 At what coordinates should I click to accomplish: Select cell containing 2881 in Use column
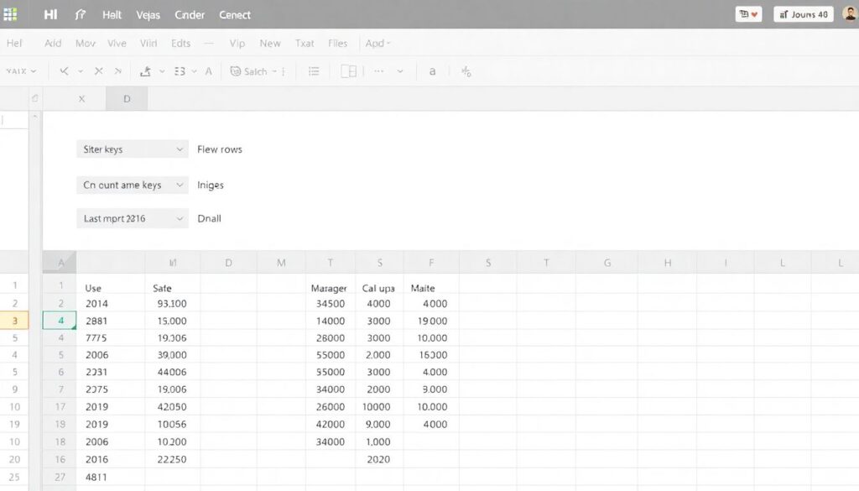(x=96, y=321)
